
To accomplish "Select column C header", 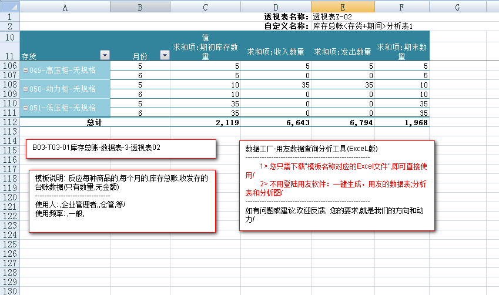I will coord(205,6).
